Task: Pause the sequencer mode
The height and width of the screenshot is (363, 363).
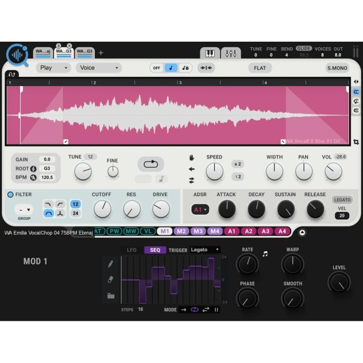Action: pos(216,310)
